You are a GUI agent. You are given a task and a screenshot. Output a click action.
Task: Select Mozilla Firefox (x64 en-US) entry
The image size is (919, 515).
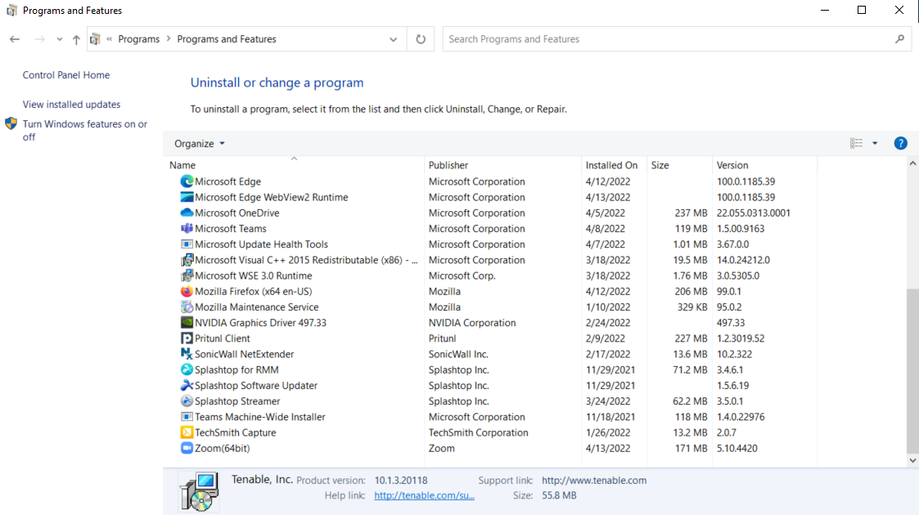pos(253,291)
